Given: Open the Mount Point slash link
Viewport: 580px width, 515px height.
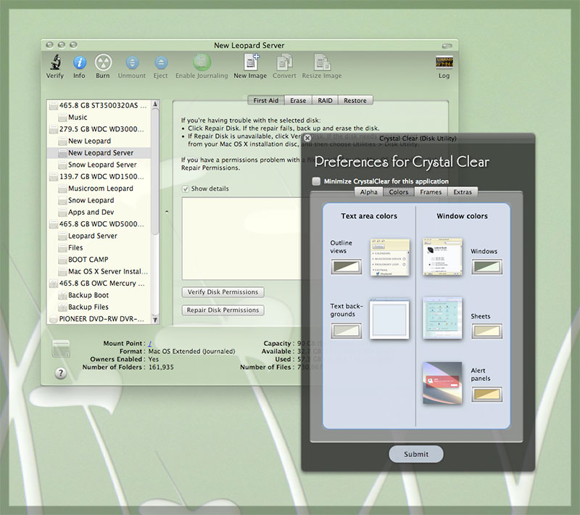Looking at the screenshot, I should [150, 343].
